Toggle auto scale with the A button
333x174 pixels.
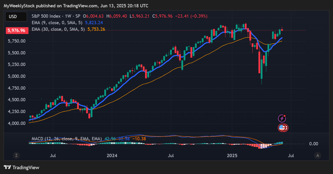[x=318, y=156]
